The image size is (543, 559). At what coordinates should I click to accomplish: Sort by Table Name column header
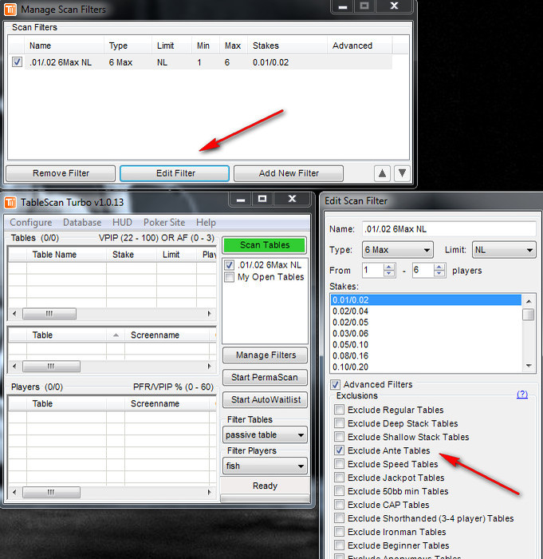pyautogui.click(x=66, y=255)
